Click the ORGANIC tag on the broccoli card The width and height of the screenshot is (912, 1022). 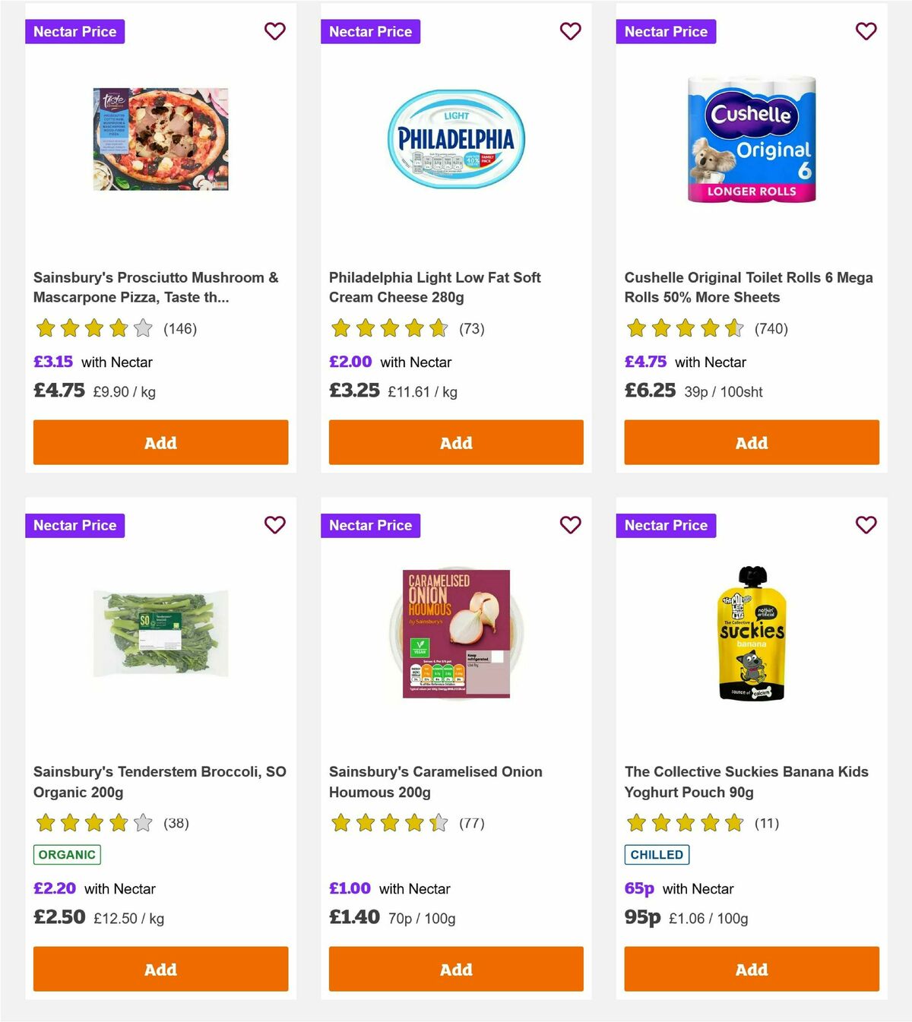[x=66, y=854]
